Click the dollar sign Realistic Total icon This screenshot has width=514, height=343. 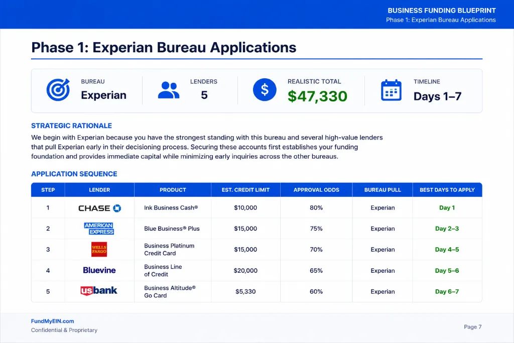(265, 89)
